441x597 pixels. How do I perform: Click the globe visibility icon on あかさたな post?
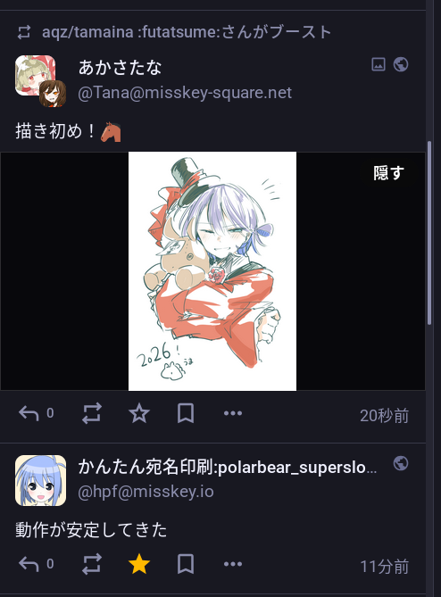(x=401, y=64)
